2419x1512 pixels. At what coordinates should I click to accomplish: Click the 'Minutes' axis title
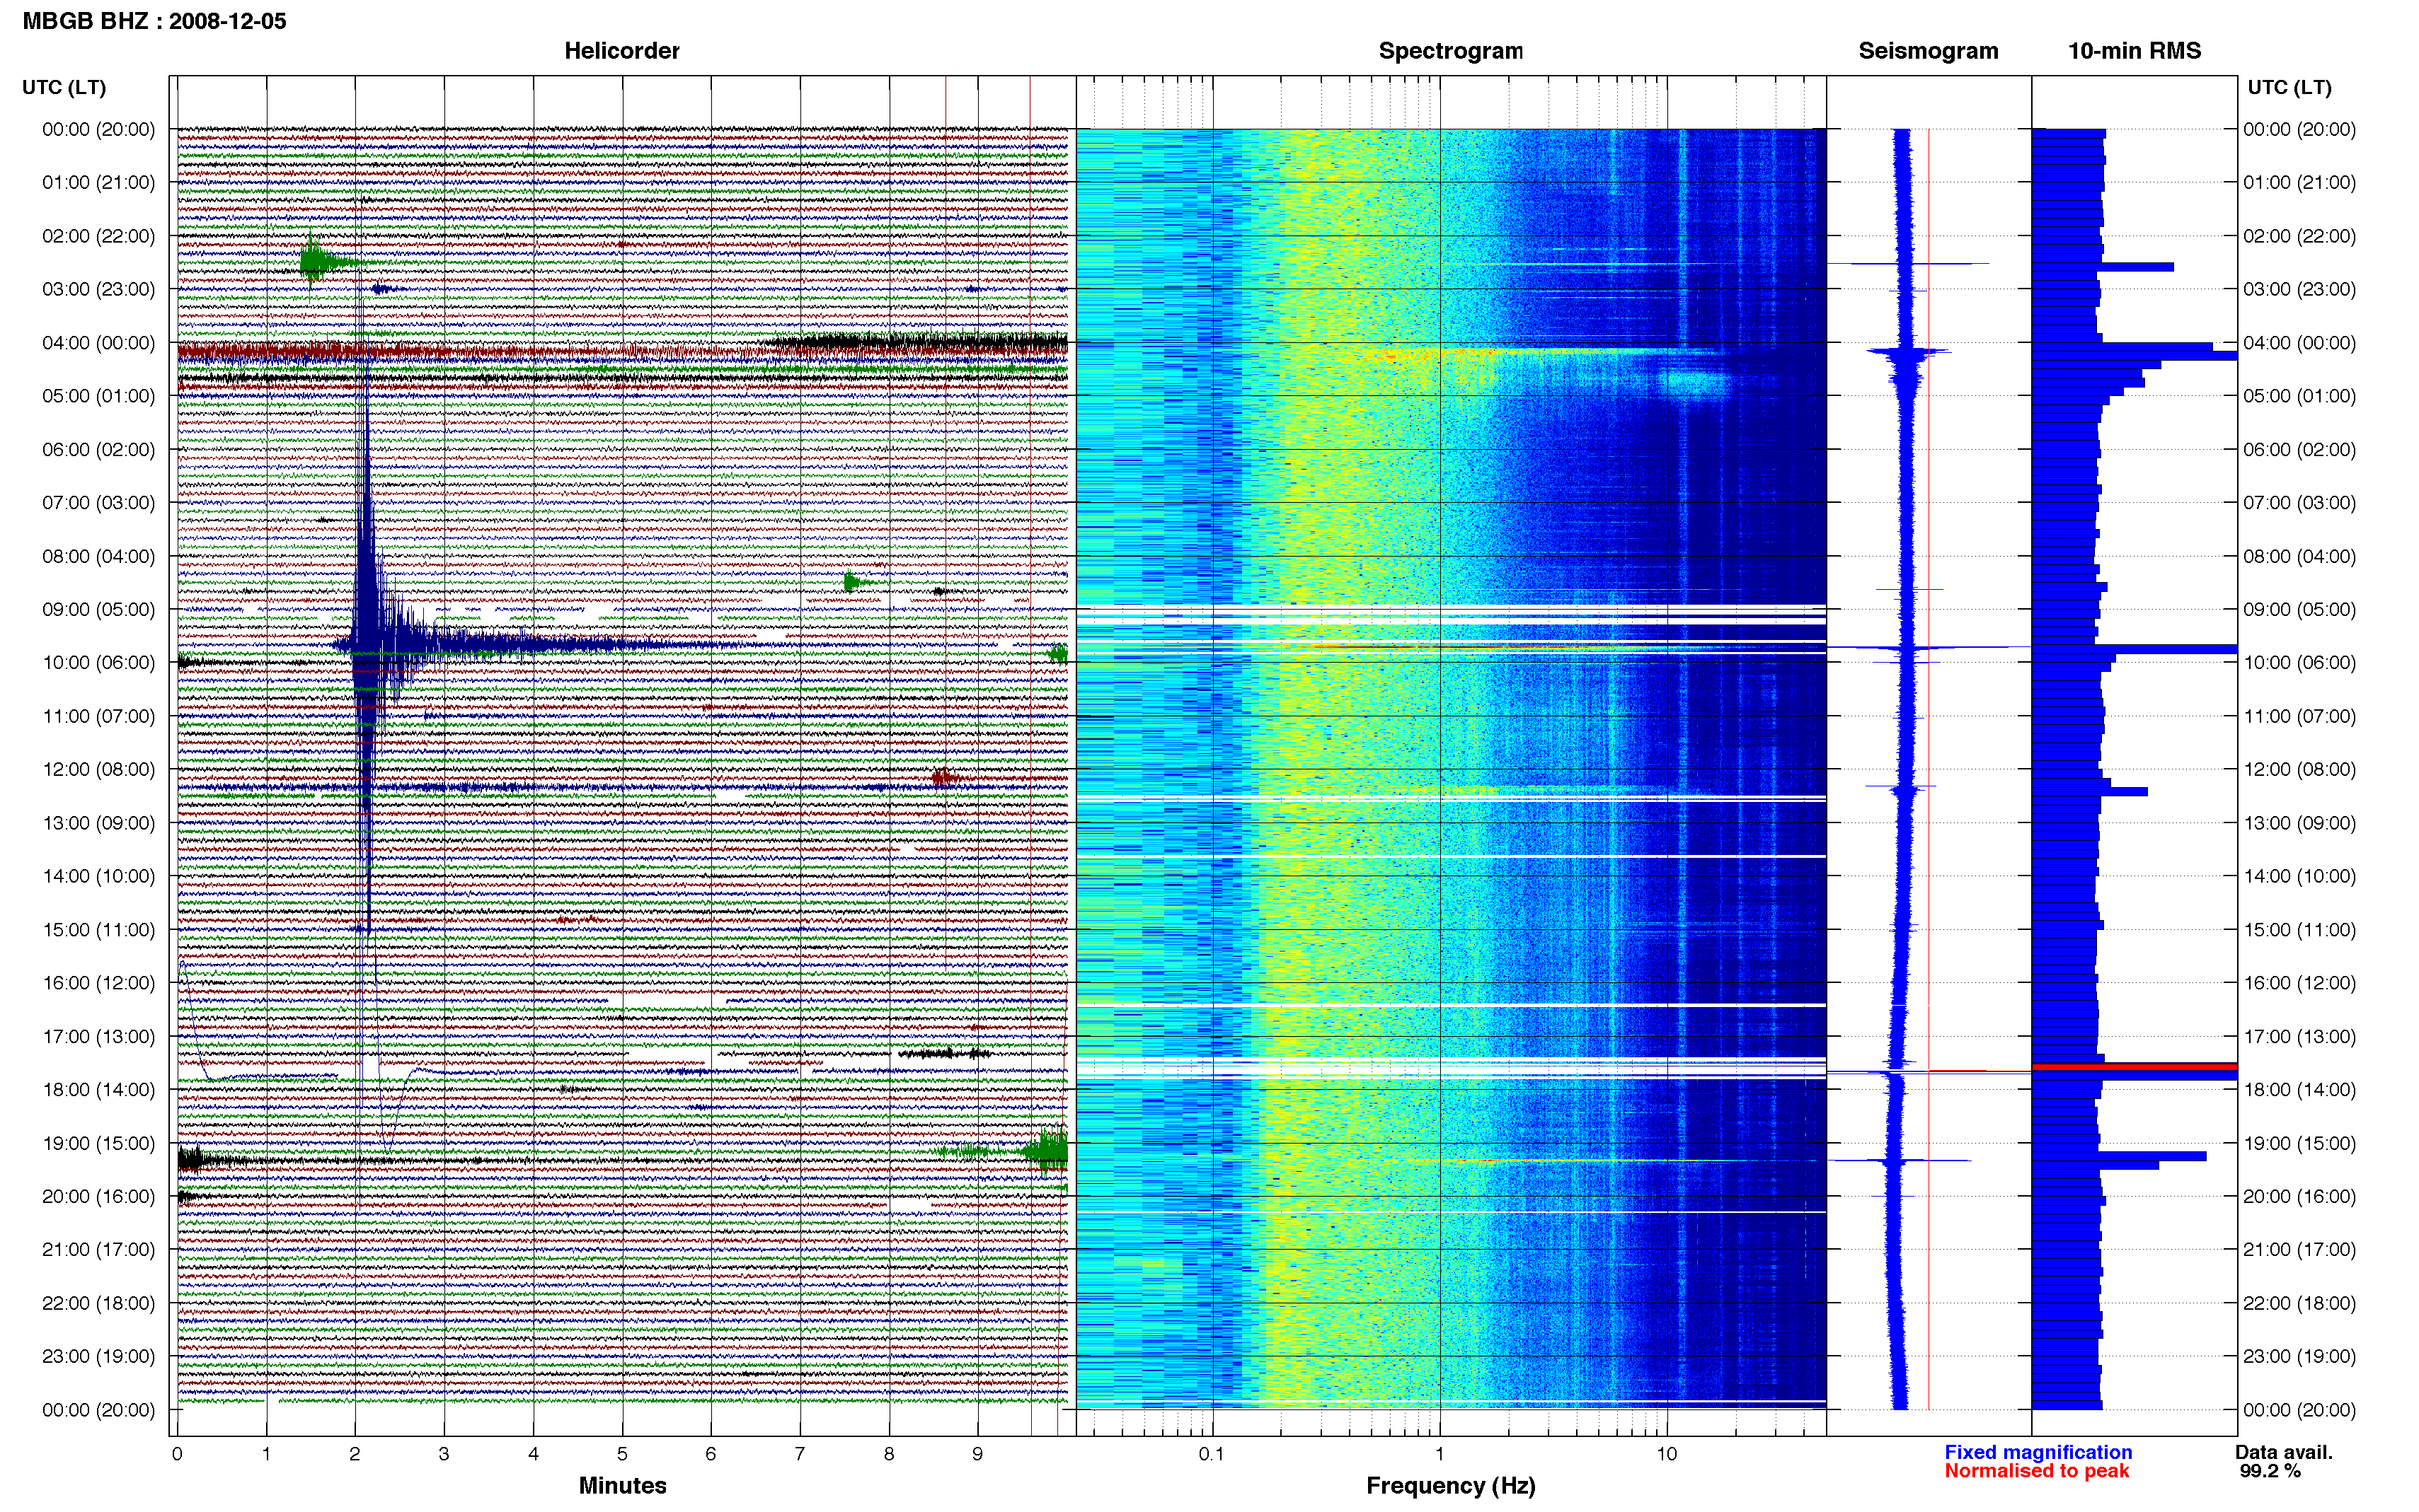pos(622,1485)
